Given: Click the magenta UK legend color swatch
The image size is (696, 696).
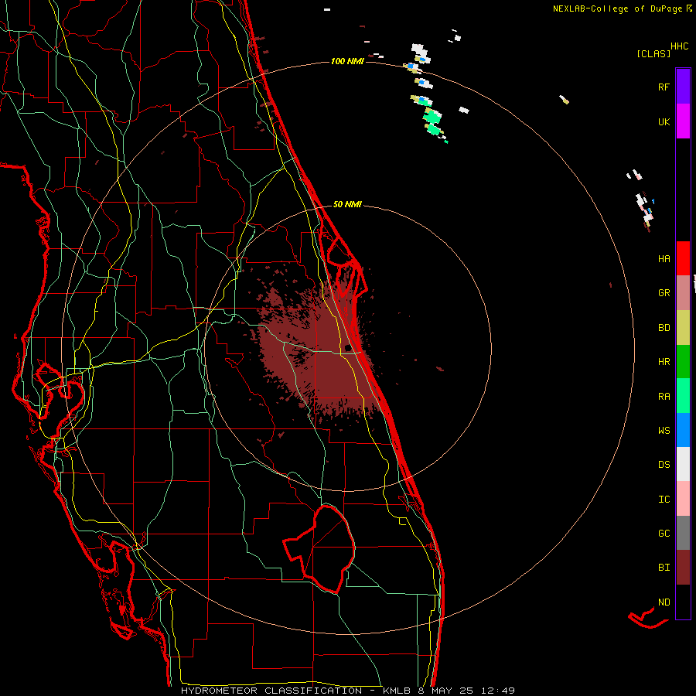Looking at the screenshot, I should pos(683,121).
